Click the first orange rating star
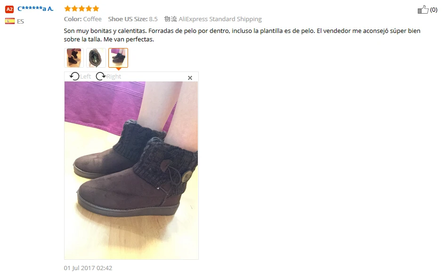447x272 pixels. [x=67, y=8]
